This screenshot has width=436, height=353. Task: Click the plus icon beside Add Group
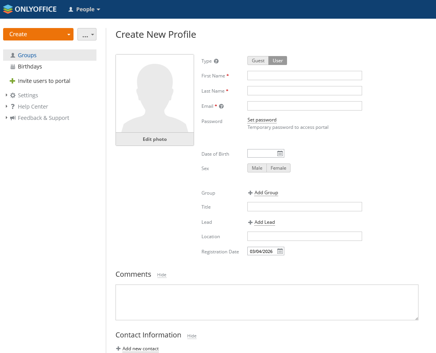(x=250, y=193)
